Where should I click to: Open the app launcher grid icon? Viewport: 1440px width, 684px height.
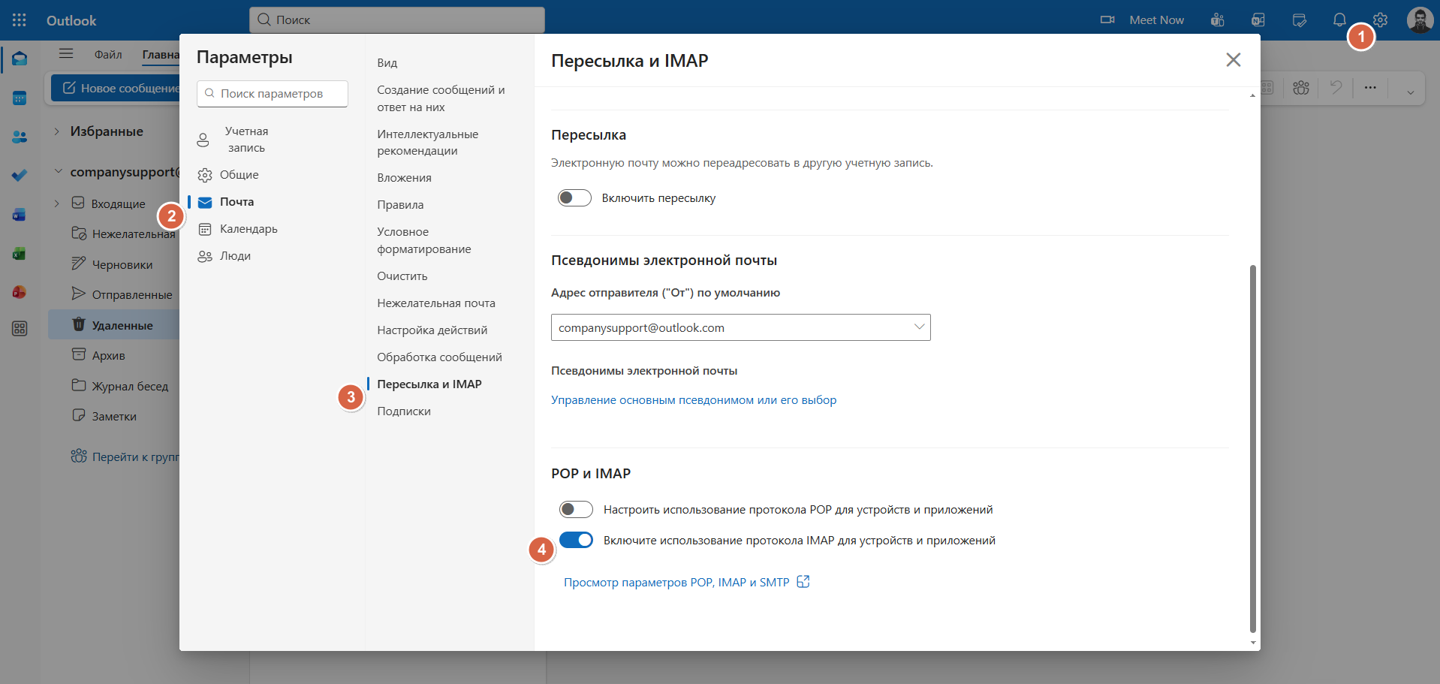tap(20, 20)
